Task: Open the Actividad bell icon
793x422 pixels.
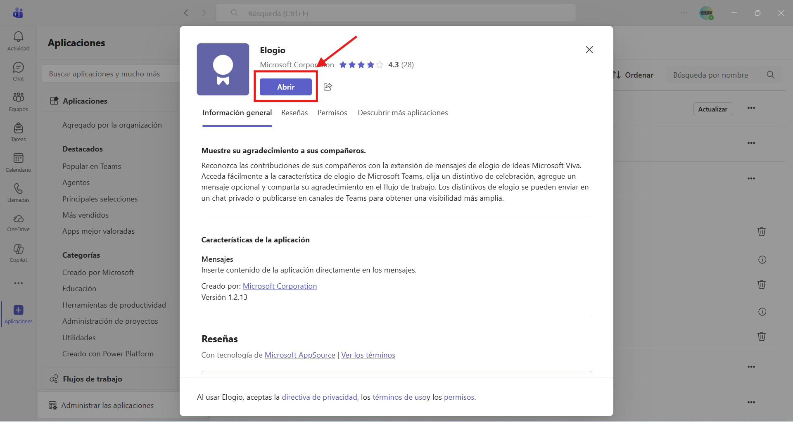Action: click(18, 41)
